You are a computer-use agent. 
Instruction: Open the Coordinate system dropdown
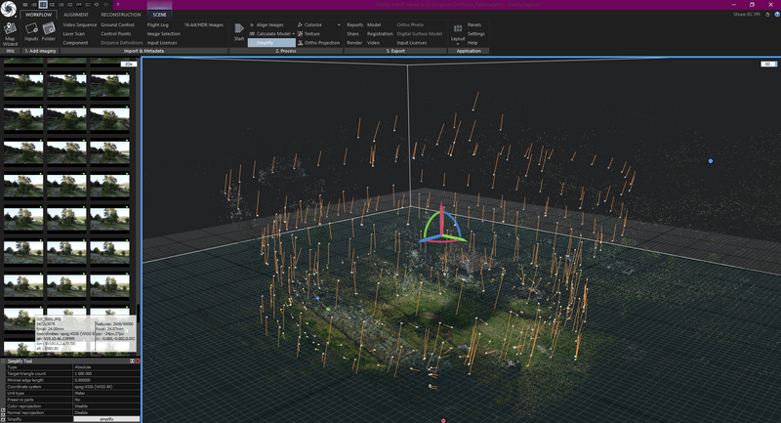pyautogui.click(x=106, y=387)
